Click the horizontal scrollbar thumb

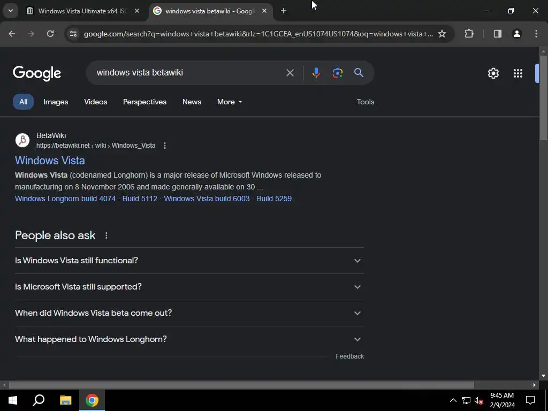(241, 385)
